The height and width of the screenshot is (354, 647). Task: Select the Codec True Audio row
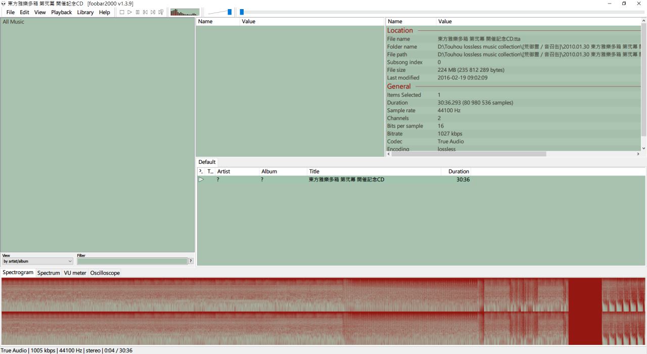[513, 142]
